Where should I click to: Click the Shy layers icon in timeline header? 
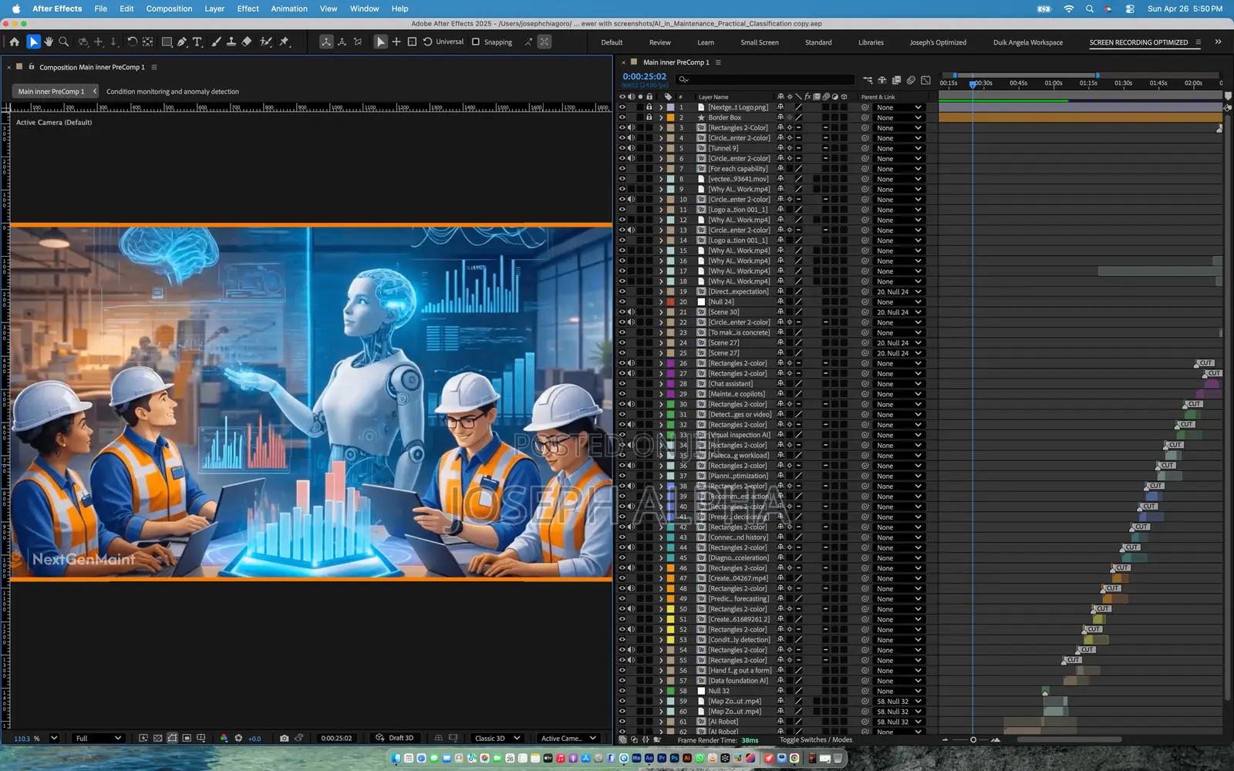[882, 79]
